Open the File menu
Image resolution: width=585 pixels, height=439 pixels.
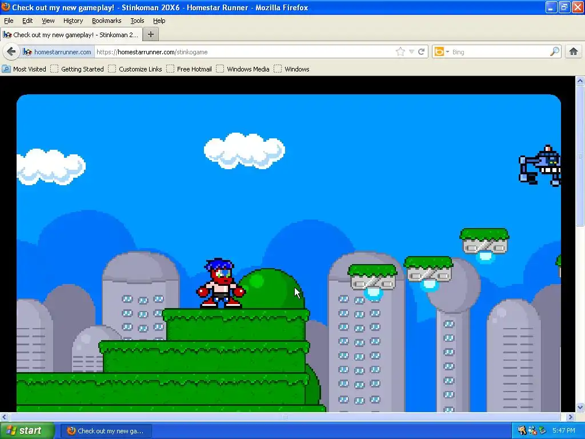9,21
